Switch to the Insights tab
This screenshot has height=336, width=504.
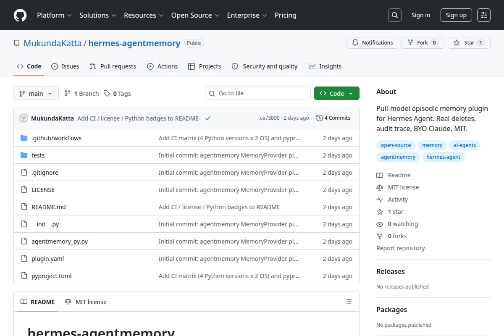coord(325,66)
